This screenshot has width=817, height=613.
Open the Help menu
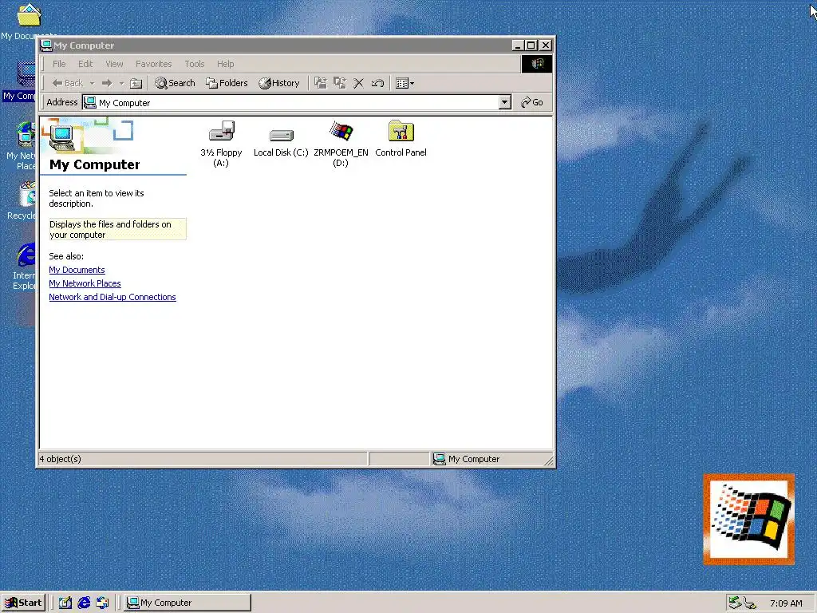click(x=226, y=64)
